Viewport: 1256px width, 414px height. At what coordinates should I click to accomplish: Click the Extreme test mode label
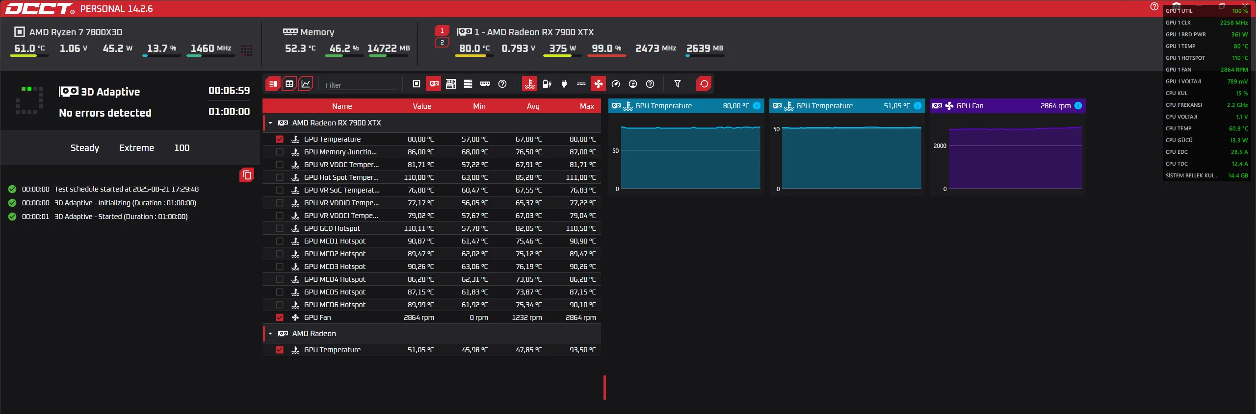136,148
